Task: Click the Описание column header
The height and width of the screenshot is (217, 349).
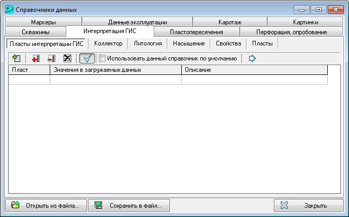Action: [255, 70]
